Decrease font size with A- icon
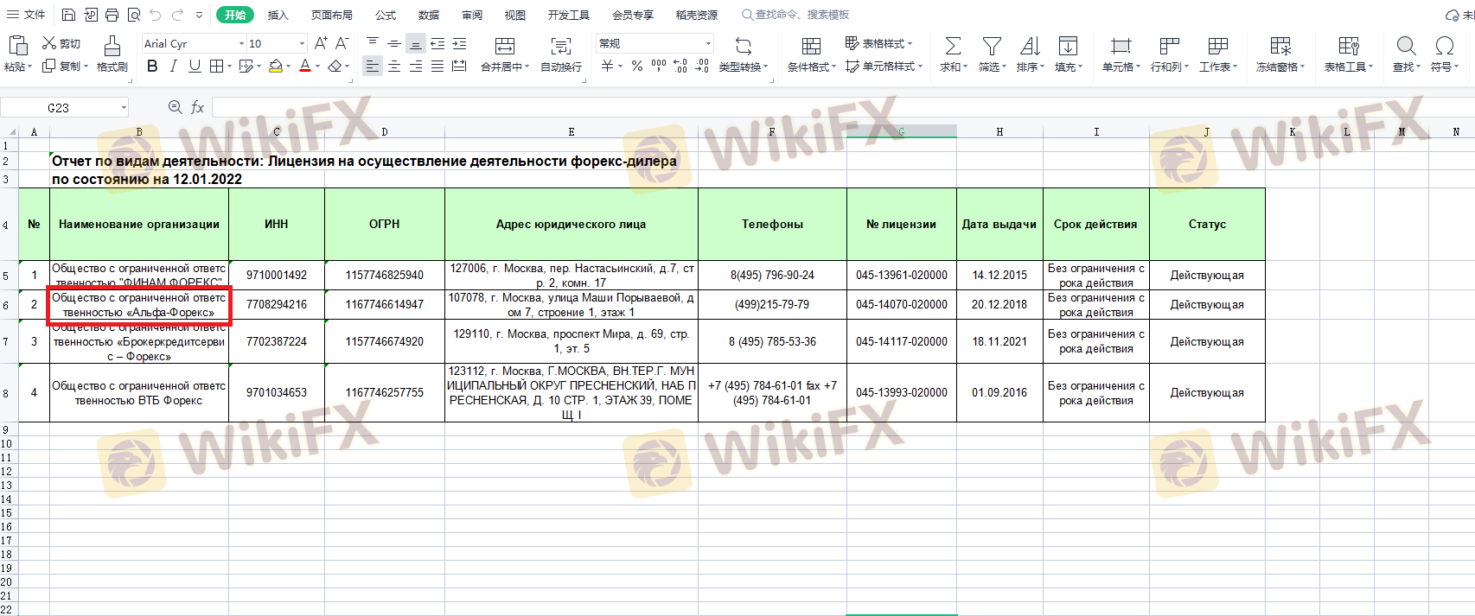This screenshot has height=616, width=1475. (342, 43)
